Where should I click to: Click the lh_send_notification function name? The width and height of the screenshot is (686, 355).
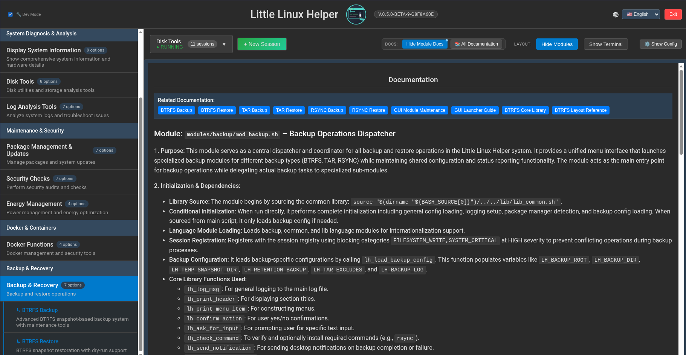coord(219,348)
